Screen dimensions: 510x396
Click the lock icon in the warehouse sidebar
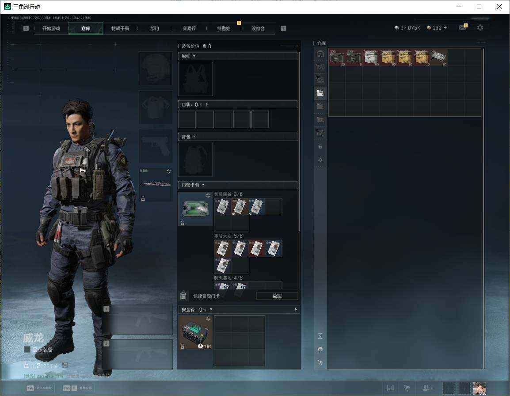320,147
